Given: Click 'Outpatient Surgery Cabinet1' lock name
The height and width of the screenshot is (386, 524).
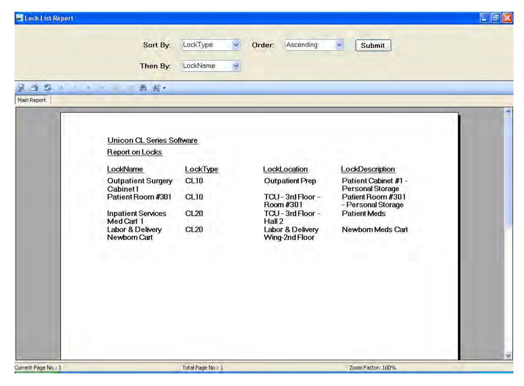Looking at the screenshot, I should tap(140, 185).
